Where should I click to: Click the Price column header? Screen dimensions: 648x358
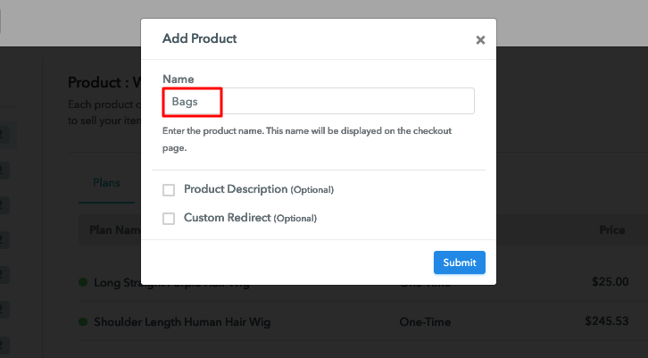[611, 230]
